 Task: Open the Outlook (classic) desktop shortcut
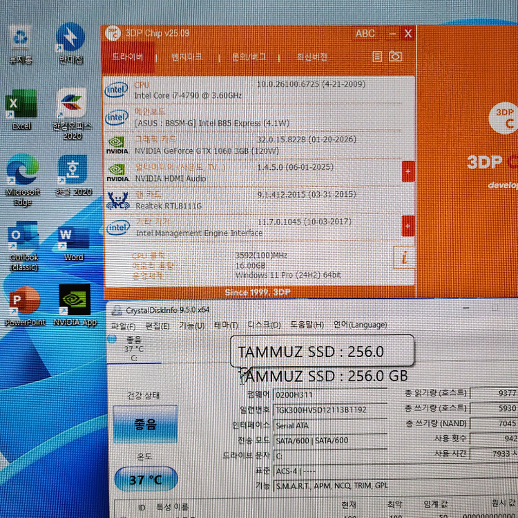[23, 246]
